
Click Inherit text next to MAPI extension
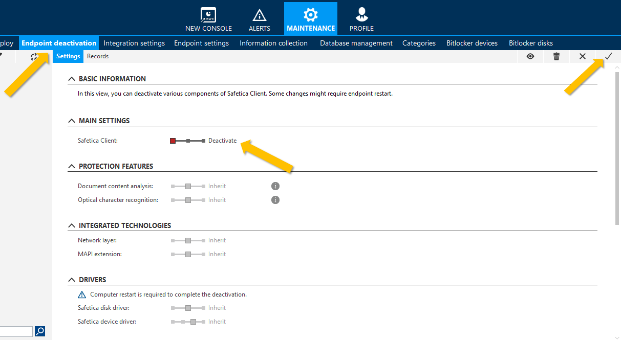coord(217,254)
